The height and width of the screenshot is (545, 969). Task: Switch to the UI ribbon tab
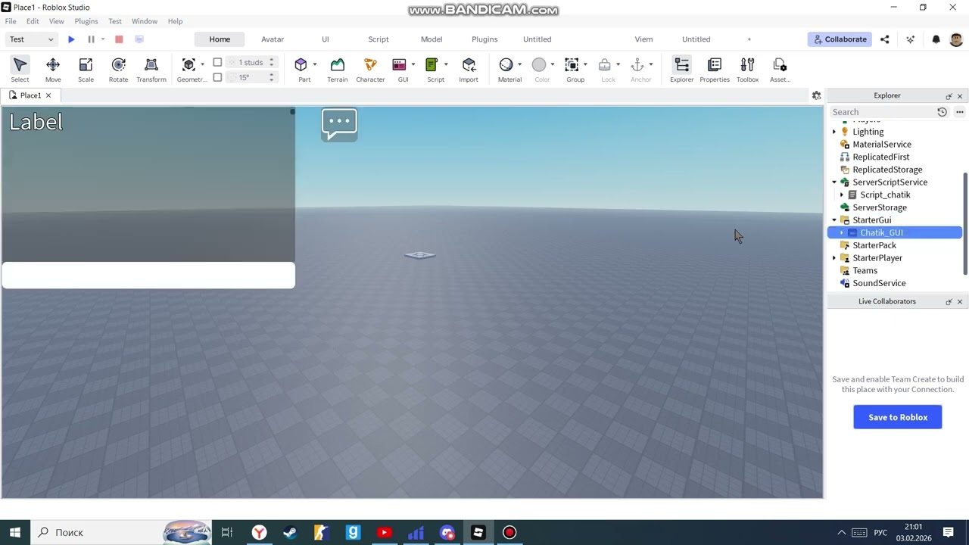point(326,39)
